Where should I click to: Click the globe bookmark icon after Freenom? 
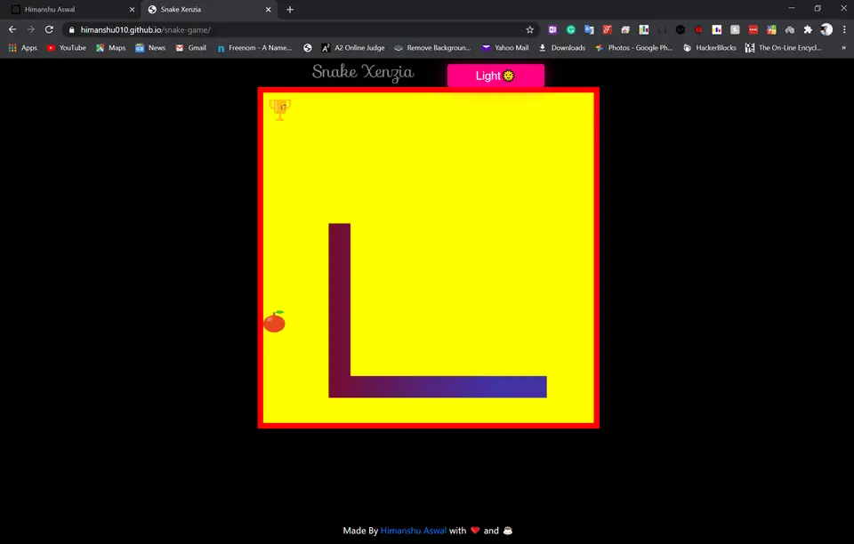pyautogui.click(x=308, y=48)
